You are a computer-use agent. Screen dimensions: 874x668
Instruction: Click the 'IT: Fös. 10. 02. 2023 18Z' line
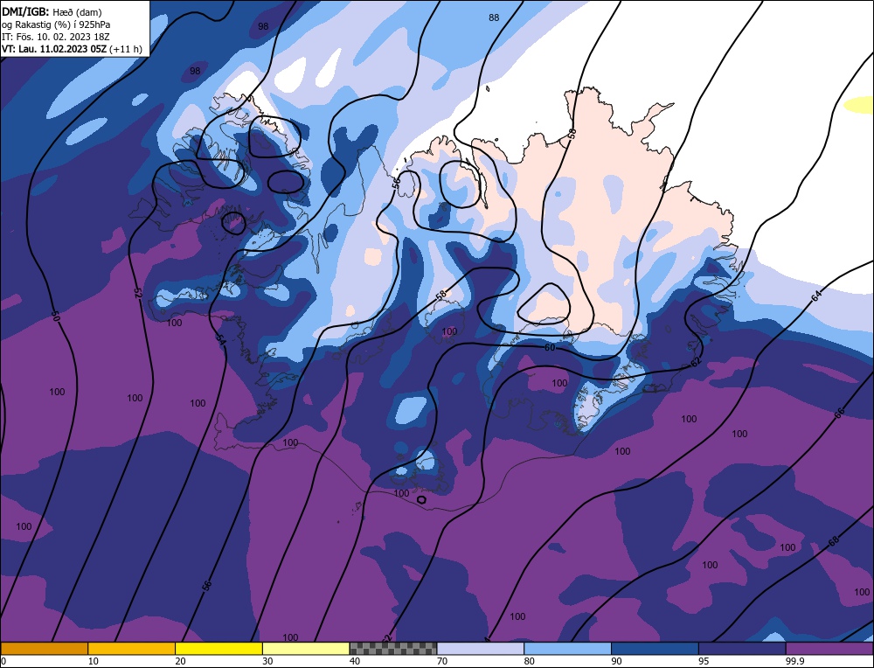[x=56, y=37]
